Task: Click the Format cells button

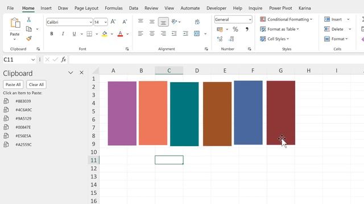Action: [336, 39]
